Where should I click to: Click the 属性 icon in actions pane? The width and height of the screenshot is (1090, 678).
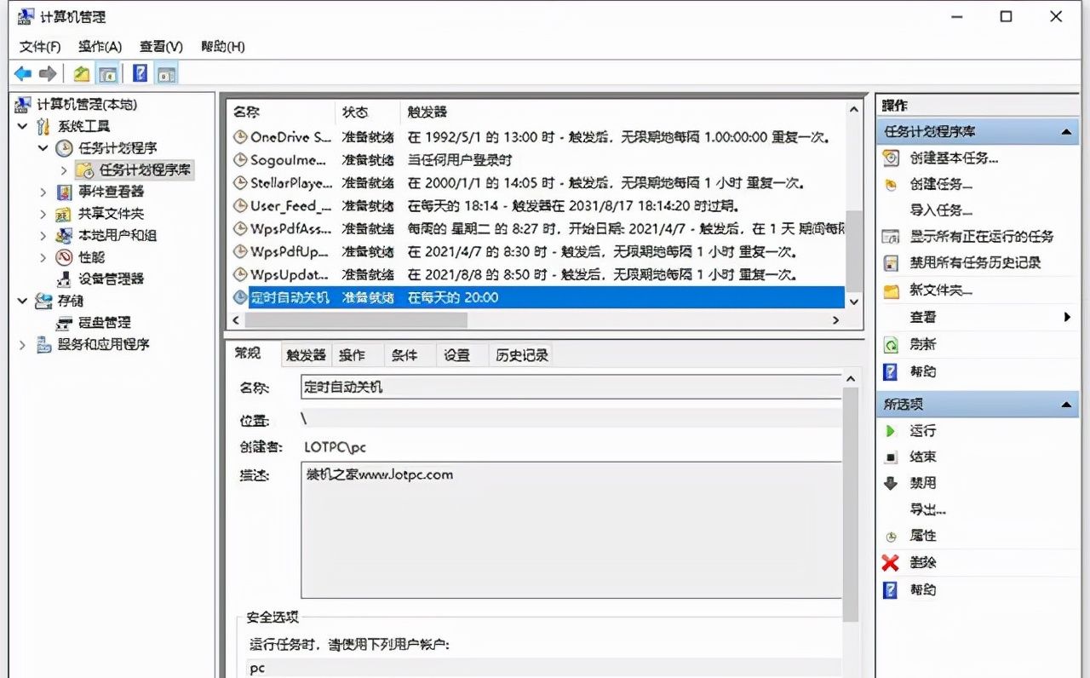891,537
